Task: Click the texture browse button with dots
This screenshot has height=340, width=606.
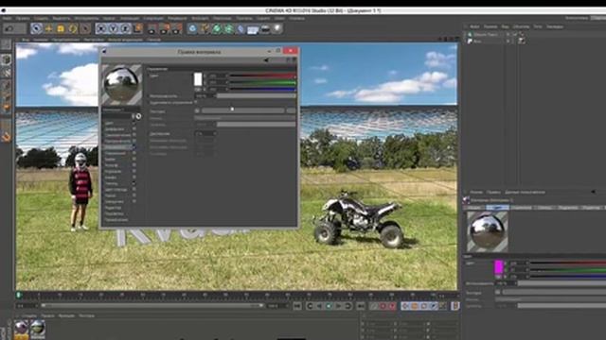Action: [291, 111]
